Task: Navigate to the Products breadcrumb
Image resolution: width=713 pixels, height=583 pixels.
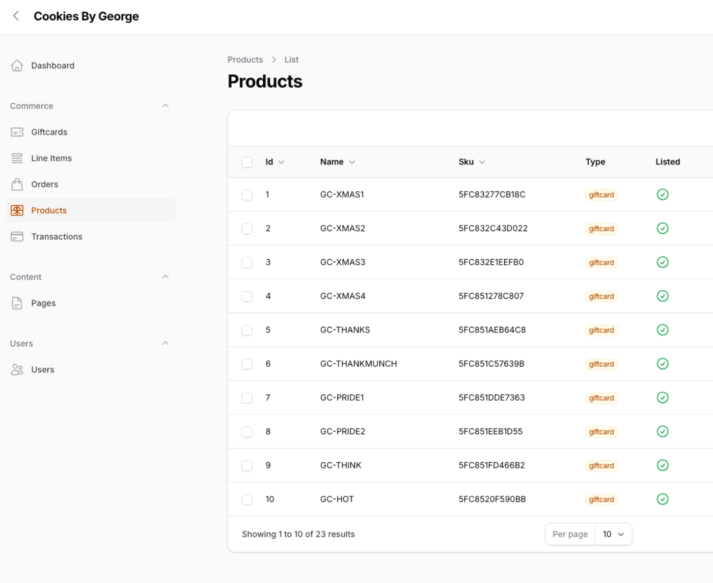Action: (x=245, y=60)
